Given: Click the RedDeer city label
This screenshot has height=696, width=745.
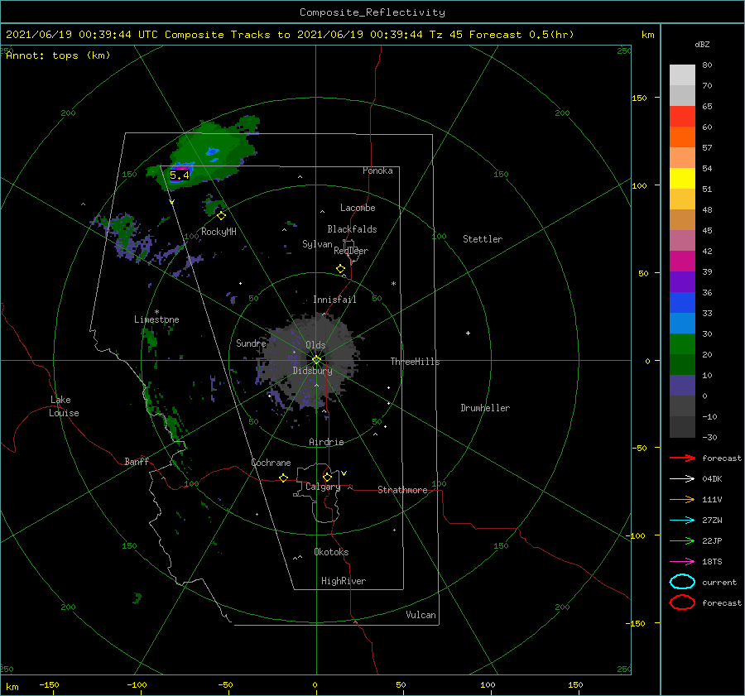Looking at the screenshot, I should point(351,251).
